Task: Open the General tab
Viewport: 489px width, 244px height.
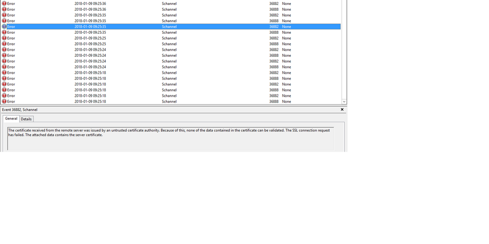Action: (x=11, y=118)
